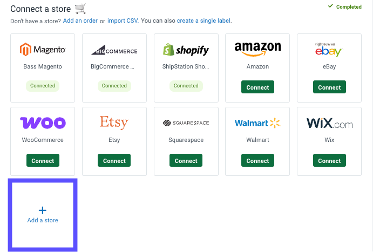Image resolution: width=373 pixels, height=252 pixels.
Task: Connect the Amazon store
Action: coord(257,87)
